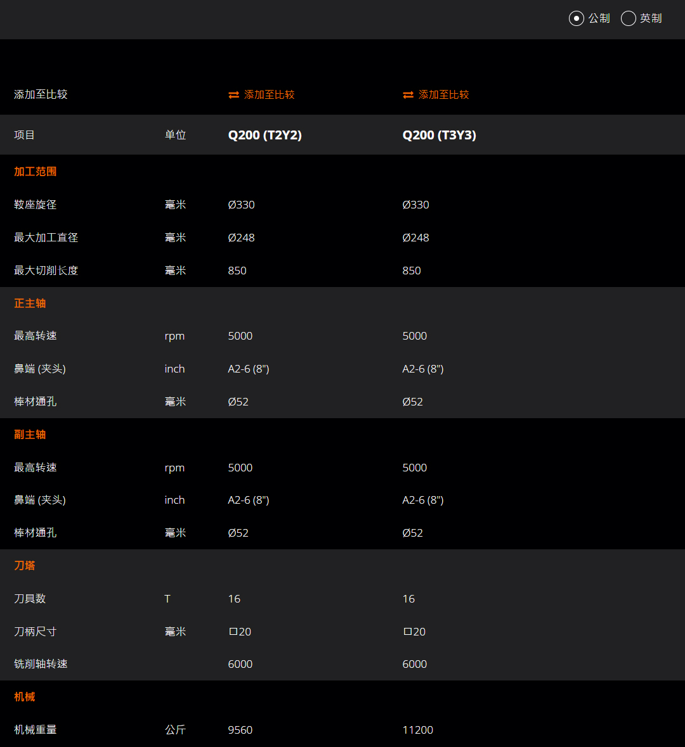Add Q200 (T3Y3) to comparison via 添加至比较

(x=443, y=95)
